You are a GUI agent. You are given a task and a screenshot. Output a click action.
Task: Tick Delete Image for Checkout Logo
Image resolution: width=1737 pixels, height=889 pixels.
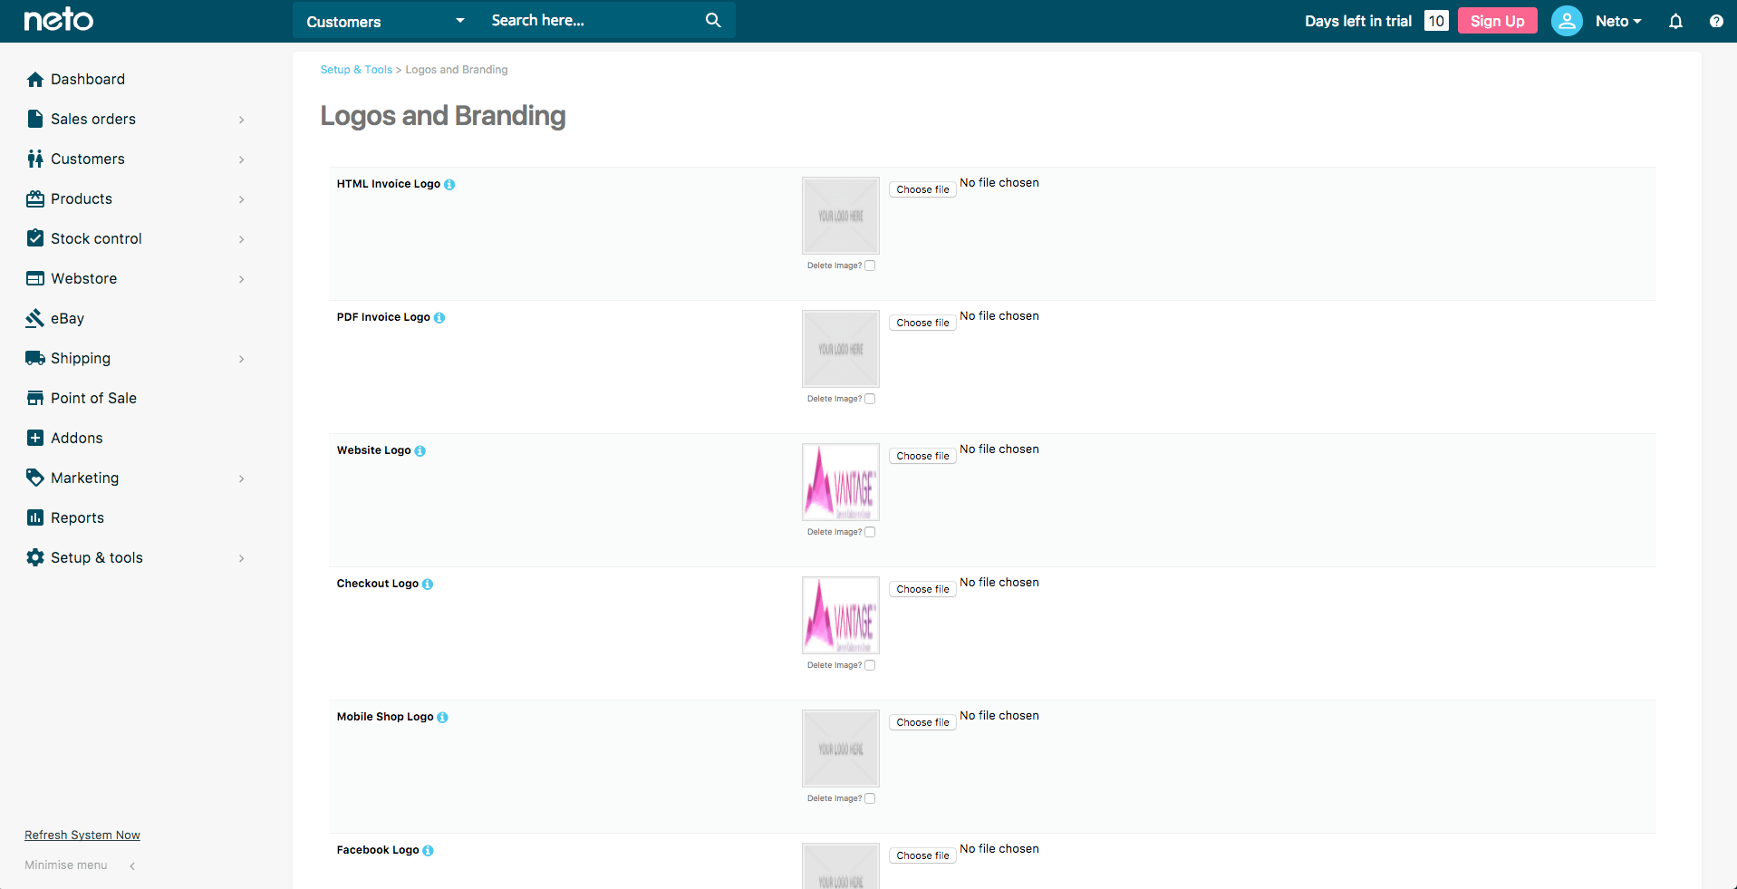coord(870,665)
